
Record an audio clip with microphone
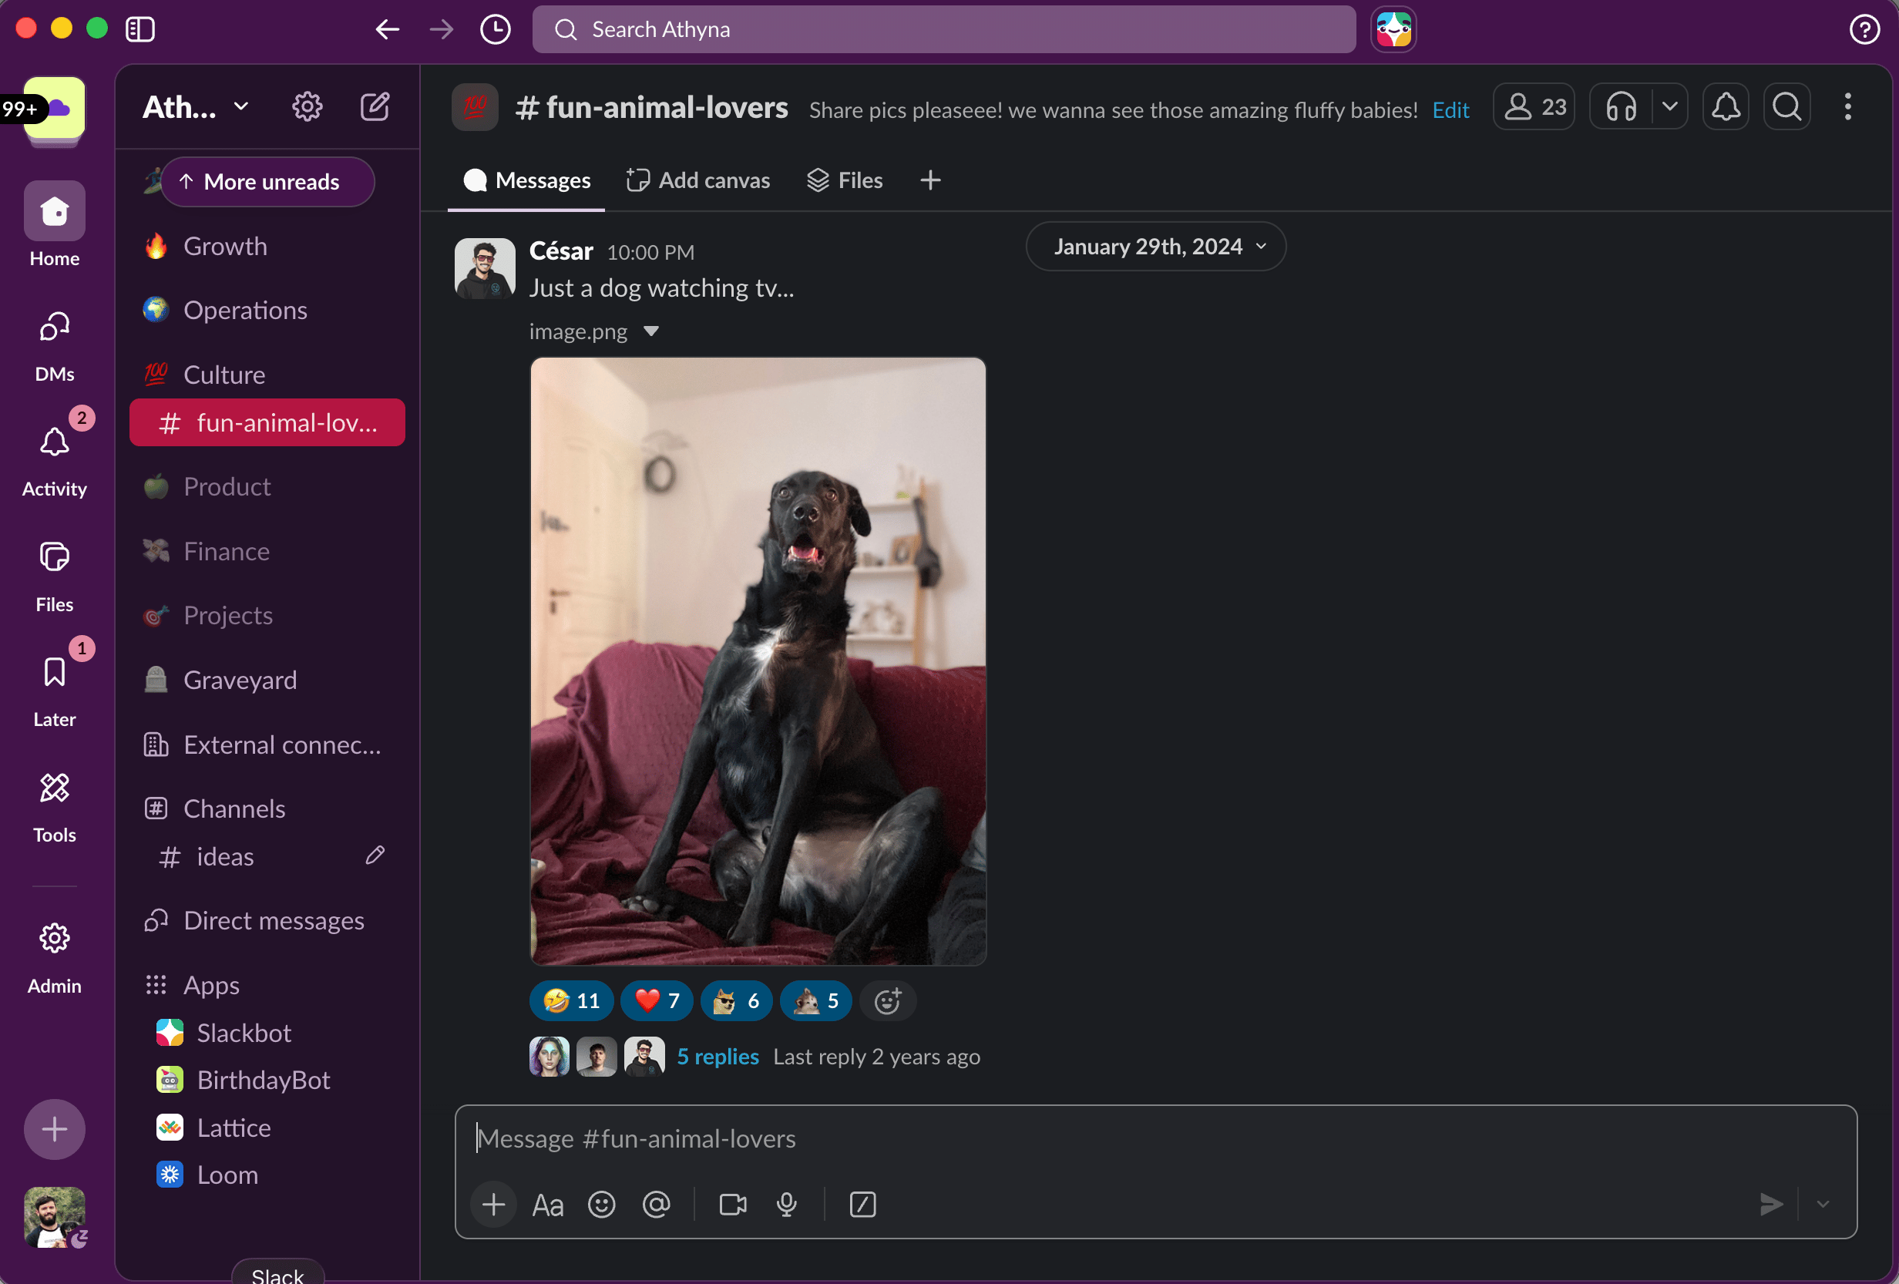(786, 1204)
